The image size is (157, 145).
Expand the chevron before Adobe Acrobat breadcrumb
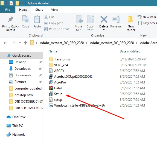(137, 43)
